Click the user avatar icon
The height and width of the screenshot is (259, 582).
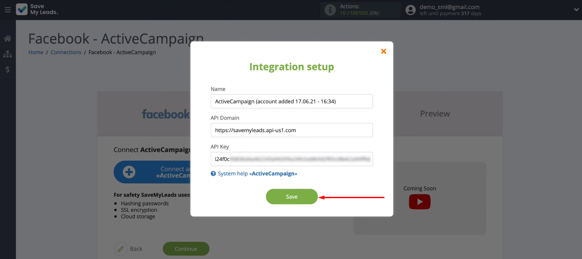(x=411, y=10)
